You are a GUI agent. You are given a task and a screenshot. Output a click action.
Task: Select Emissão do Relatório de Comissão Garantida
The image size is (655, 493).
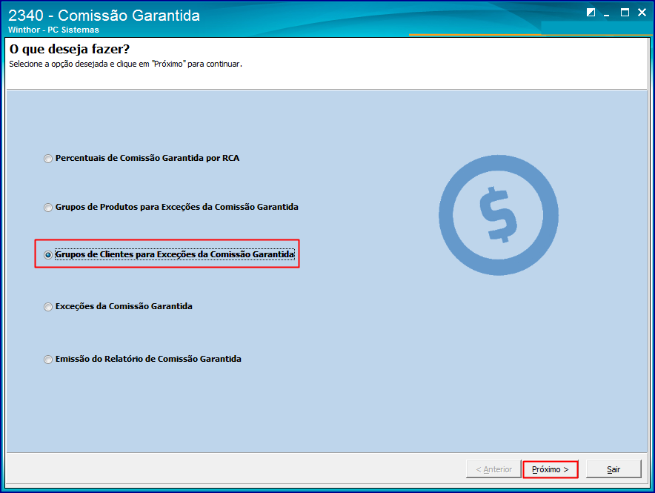[142, 360]
